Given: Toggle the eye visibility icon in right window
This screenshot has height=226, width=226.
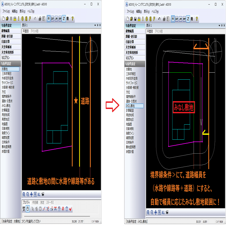Looking at the screenshot, I should (x=167, y=212).
